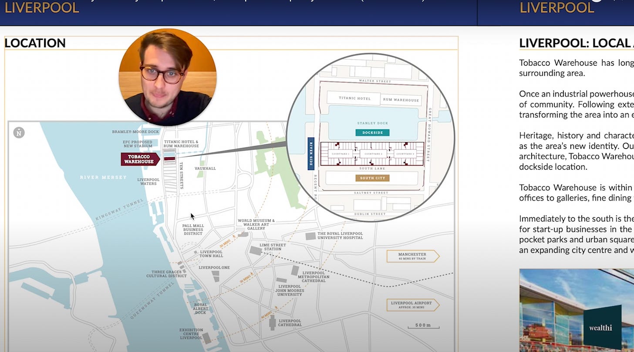Click the wealthi logo badge
The height and width of the screenshot is (352, 634).
pyautogui.click(x=602, y=327)
